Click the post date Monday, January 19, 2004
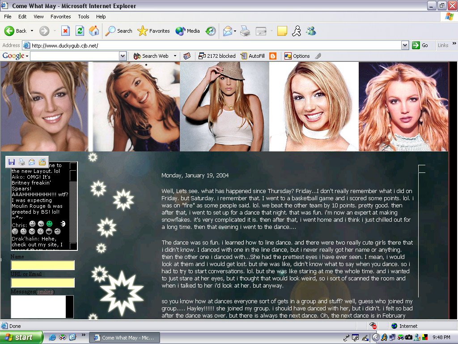The width and height of the screenshot is (458, 344). coord(195,176)
